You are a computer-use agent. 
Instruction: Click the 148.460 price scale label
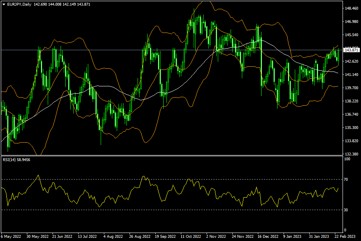point(351,8)
